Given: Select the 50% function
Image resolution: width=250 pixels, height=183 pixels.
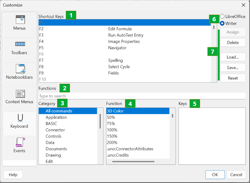Looking at the screenshot, I should pyautogui.click(x=138, y=117).
